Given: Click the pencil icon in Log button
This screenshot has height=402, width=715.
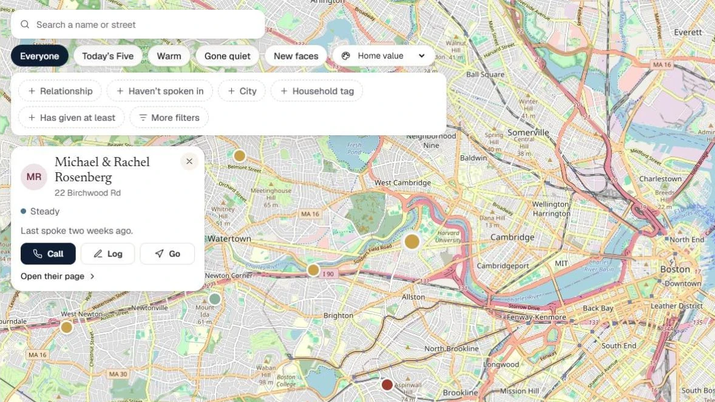Looking at the screenshot, I should tap(98, 254).
